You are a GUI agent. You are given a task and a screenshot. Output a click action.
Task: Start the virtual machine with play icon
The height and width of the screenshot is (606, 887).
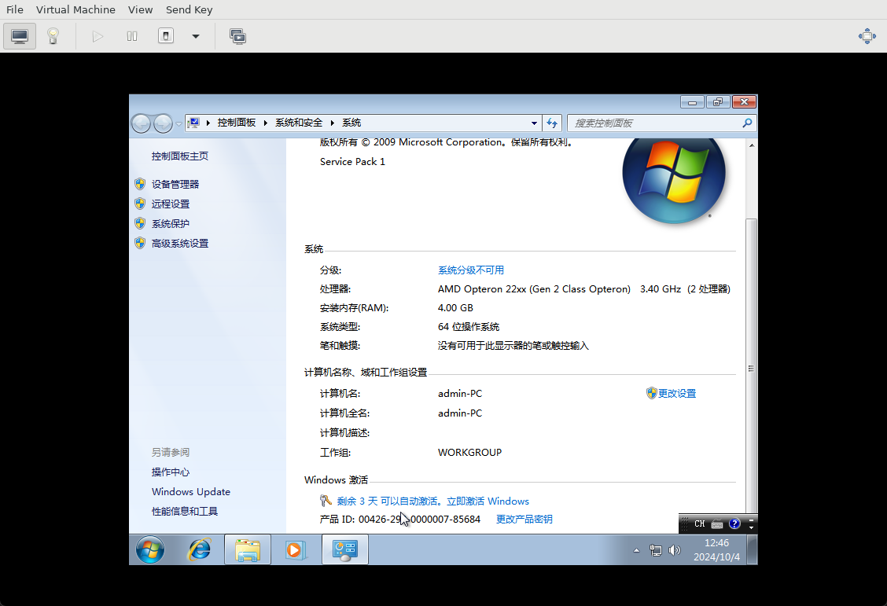pyautogui.click(x=98, y=36)
